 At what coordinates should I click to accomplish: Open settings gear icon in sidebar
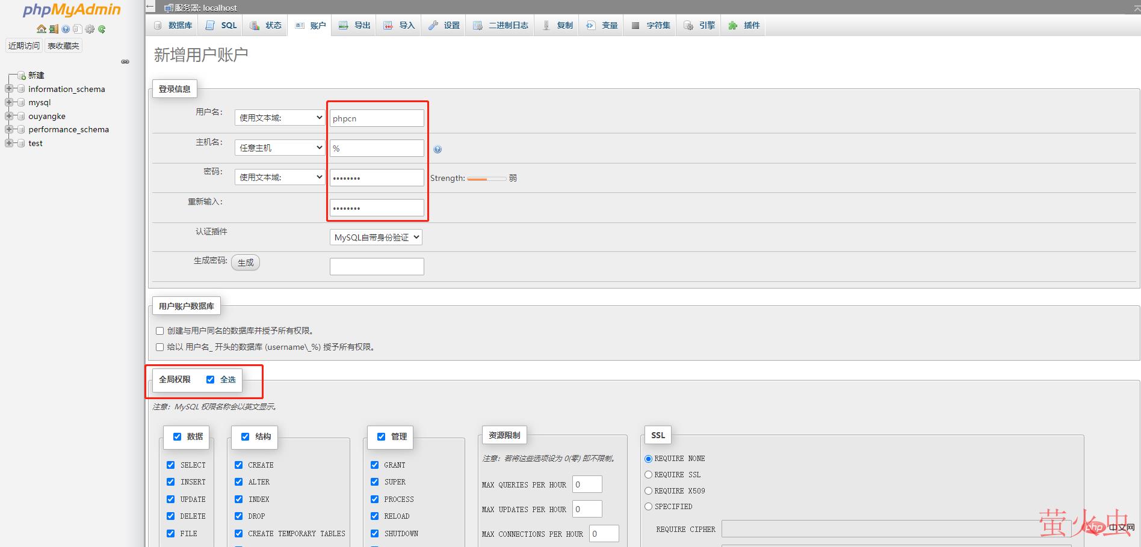[x=90, y=29]
